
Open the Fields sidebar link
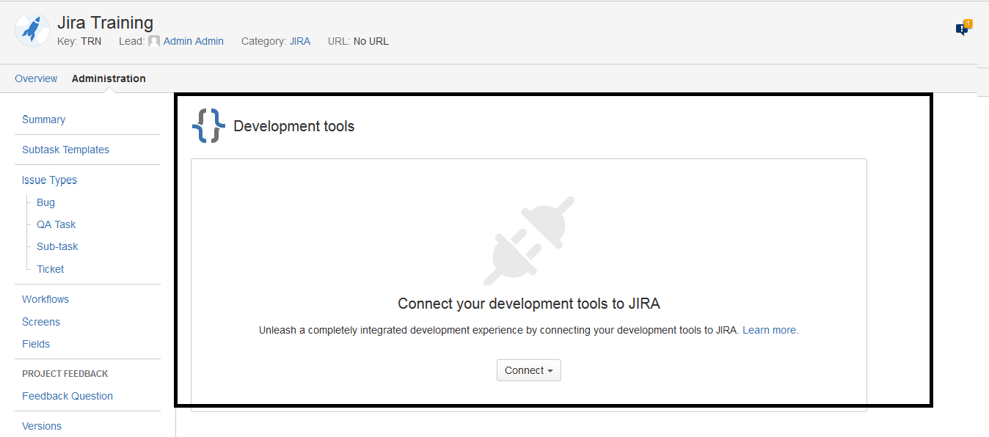click(x=36, y=344)
